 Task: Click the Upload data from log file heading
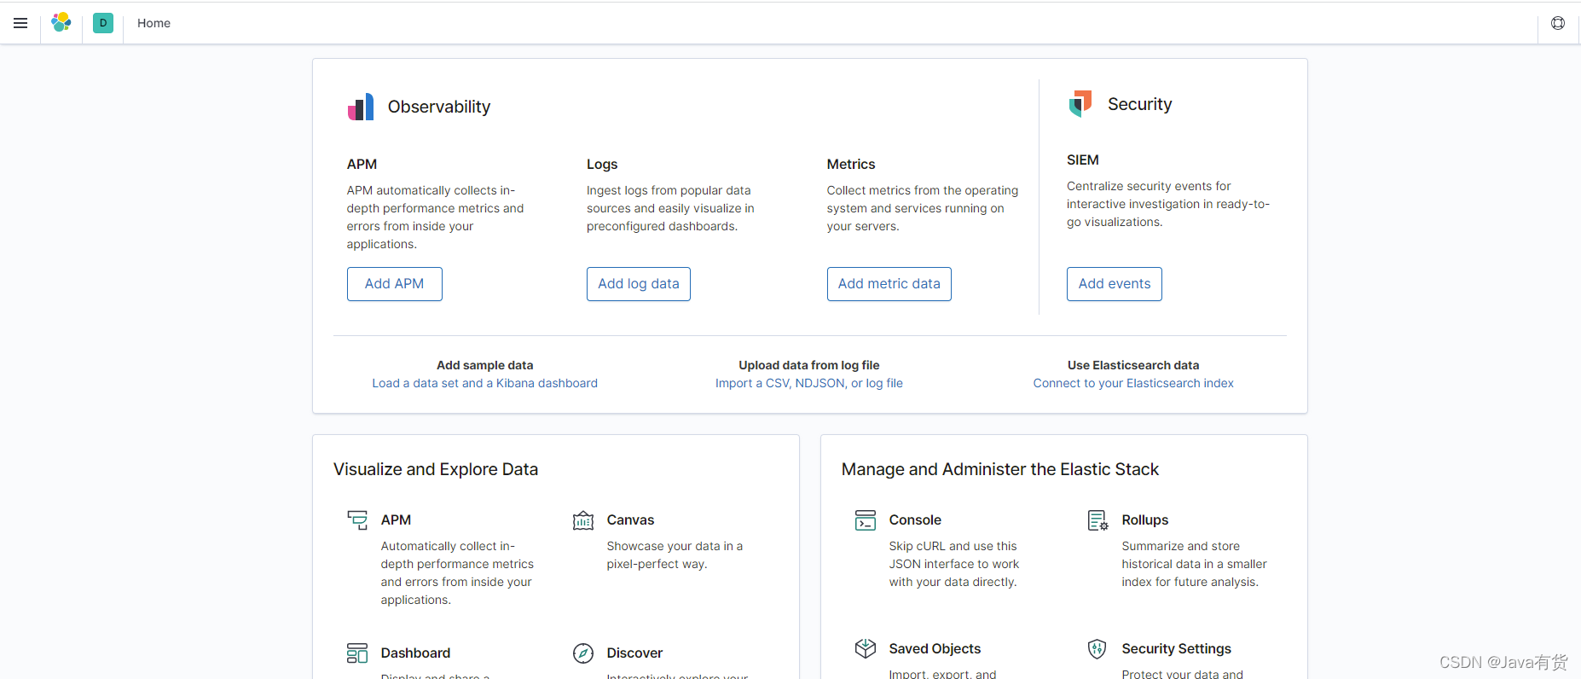pyautogui.click(x=809, y=365)
